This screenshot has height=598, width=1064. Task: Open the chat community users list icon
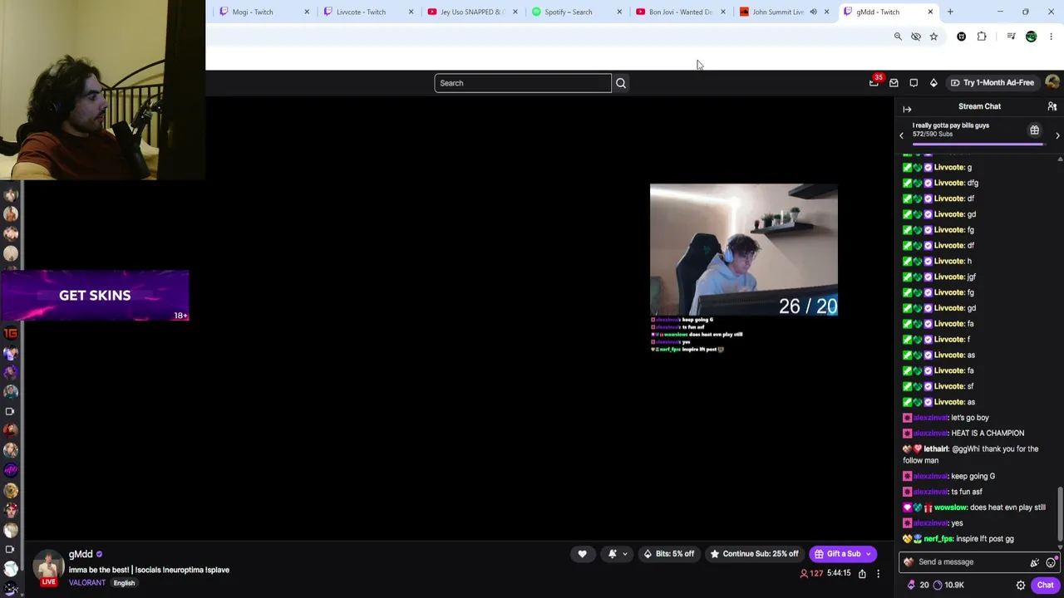pyautogui.click(x=1052, y=106)
